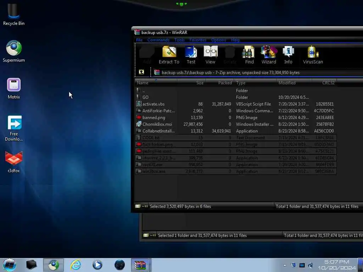Select the CollabnetInstall... file row
363x272 pixels.
236,131
